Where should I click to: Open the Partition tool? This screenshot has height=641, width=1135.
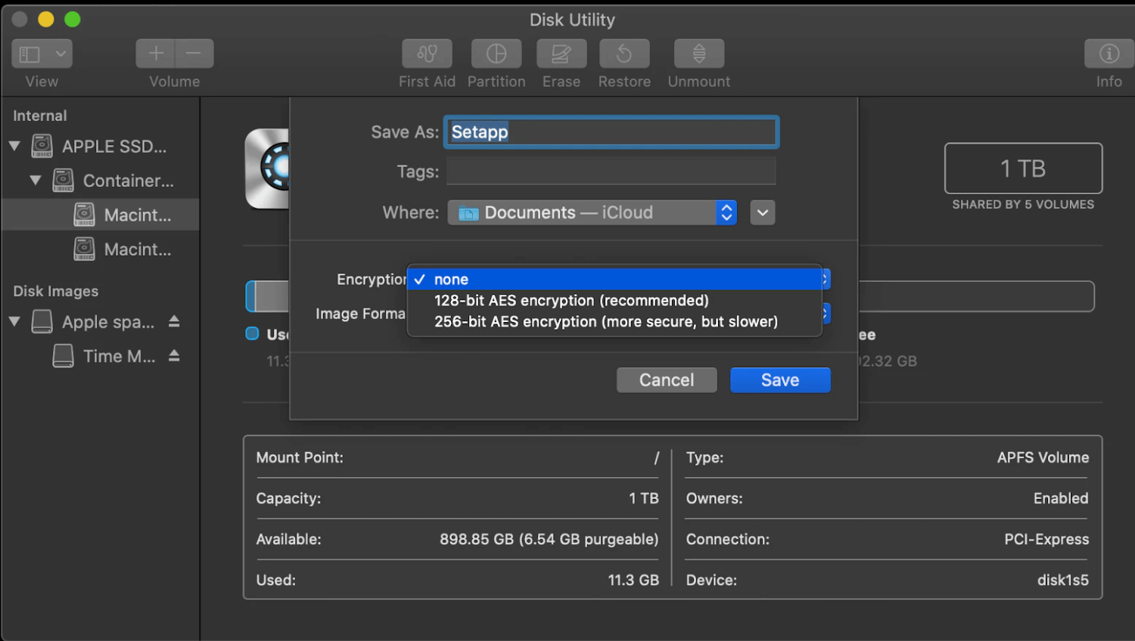coord(496,54)
